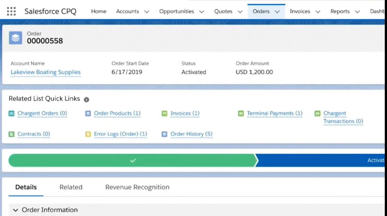Open Order Products (1) link
The width and height of the screenshot is (387, 216).
point(117,113)
